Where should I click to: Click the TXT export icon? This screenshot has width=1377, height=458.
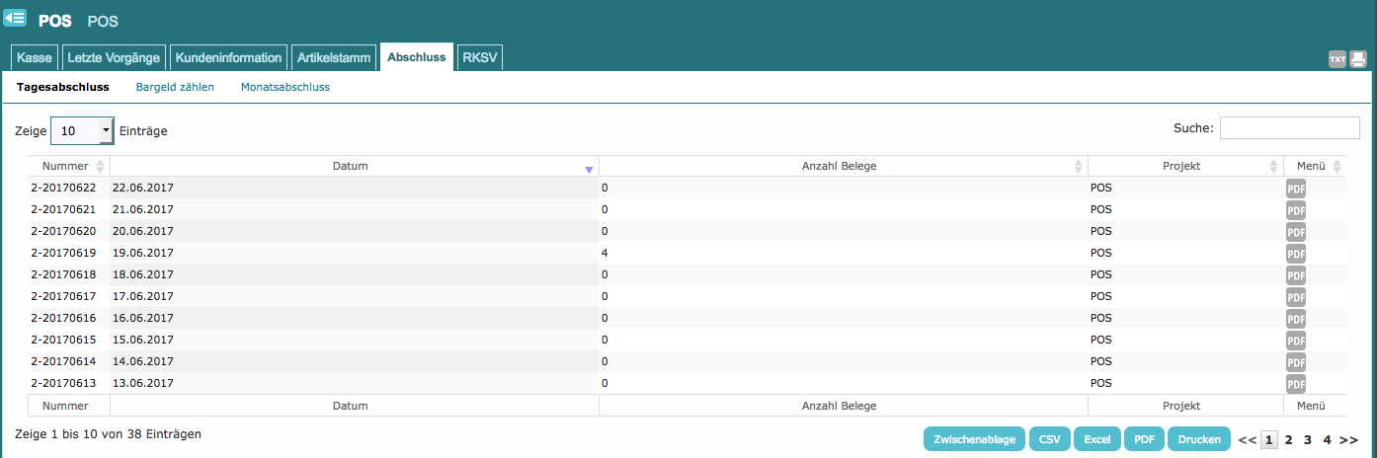point(1336,59)
